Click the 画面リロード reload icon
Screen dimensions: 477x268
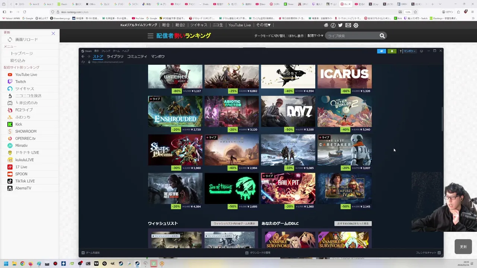pyautogui.click(x=10, y=39)
